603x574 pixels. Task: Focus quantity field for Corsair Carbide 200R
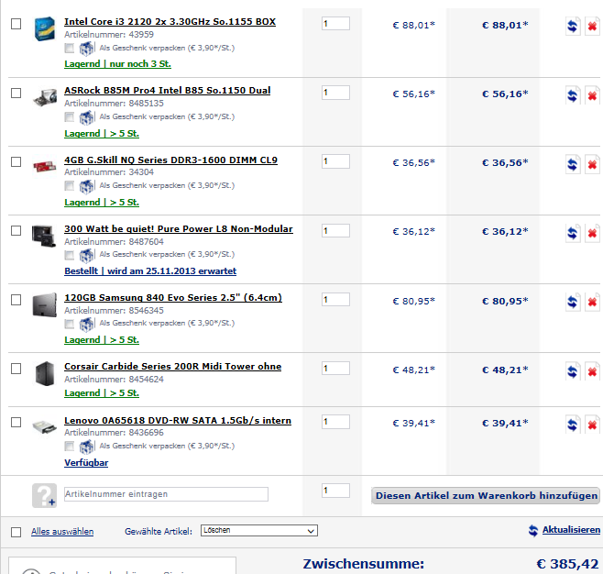335,369
